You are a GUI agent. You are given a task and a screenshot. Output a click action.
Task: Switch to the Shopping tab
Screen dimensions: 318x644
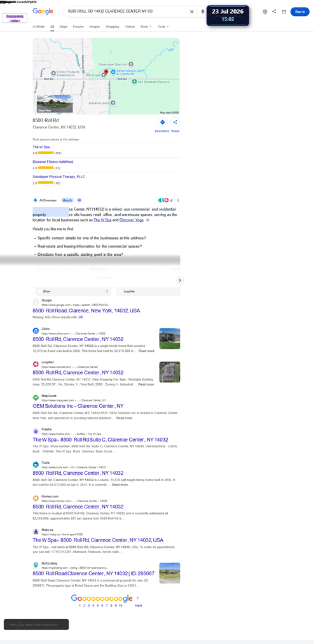[113, 27]
